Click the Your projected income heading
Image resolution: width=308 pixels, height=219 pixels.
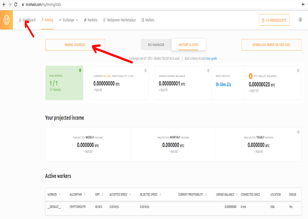pos(64,118)
